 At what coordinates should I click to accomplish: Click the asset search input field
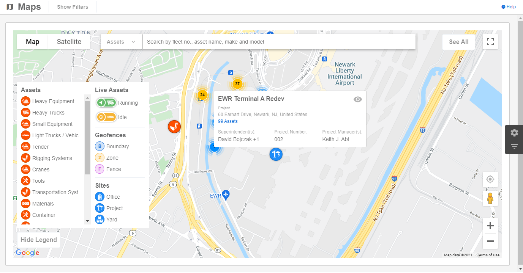click(266, 42)
